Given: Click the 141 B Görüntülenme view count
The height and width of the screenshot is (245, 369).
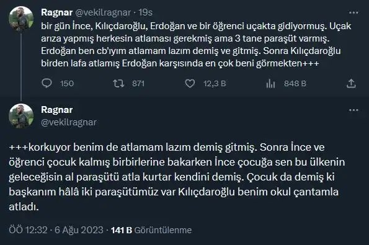Looking at the screenshot, I should pos(151,230).
